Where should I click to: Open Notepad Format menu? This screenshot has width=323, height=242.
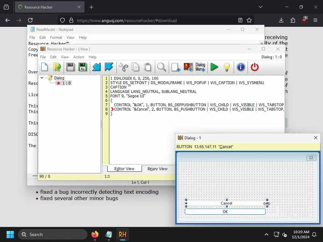point(56,37)
